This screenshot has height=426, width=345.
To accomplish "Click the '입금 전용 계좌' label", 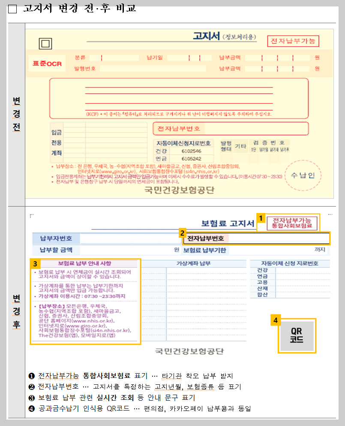I will (x=57, y=143).
